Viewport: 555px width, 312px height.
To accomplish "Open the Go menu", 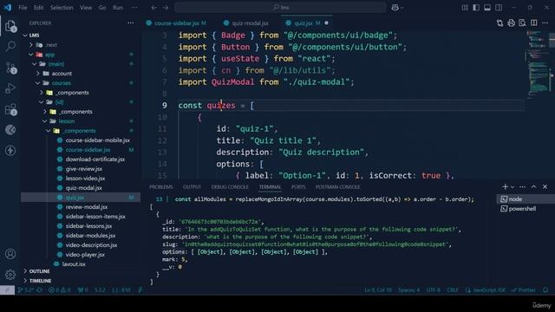I will 102,8.
